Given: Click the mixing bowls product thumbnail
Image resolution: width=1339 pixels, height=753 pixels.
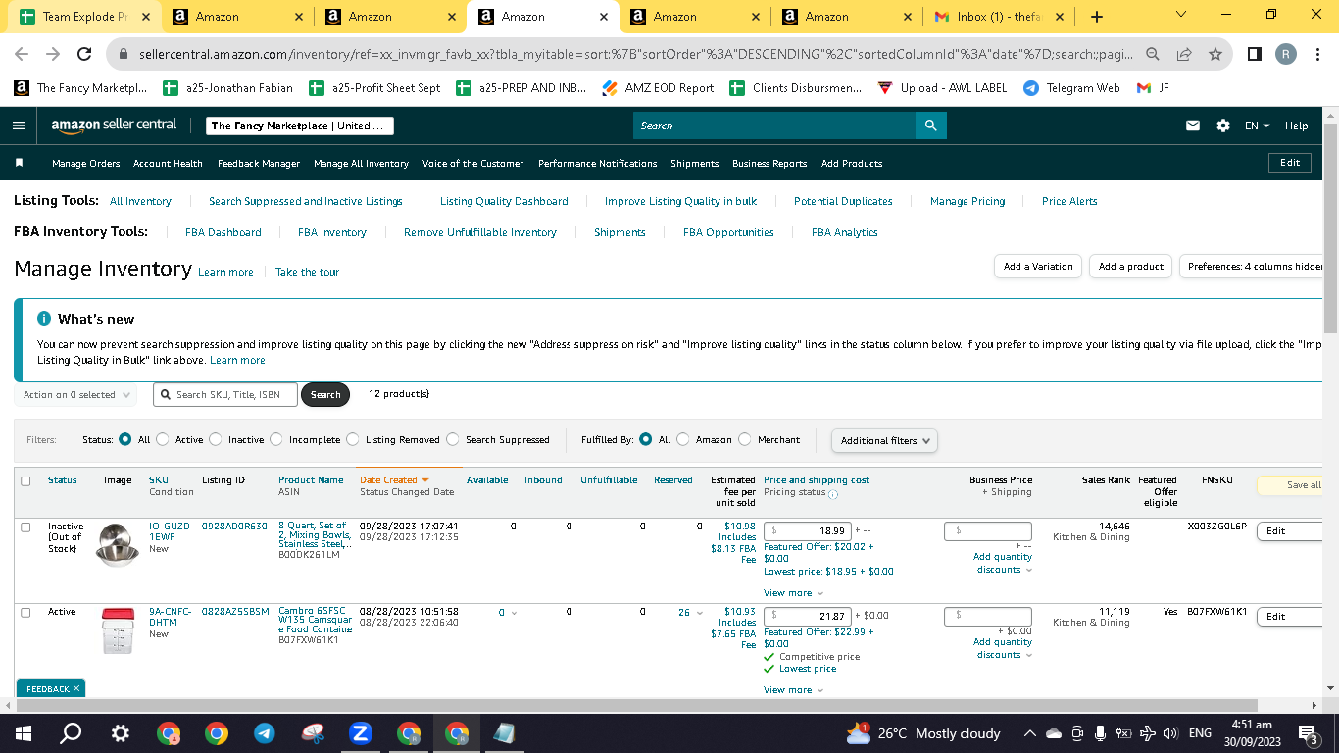Looking at the screenshot, I should [117, 545].
